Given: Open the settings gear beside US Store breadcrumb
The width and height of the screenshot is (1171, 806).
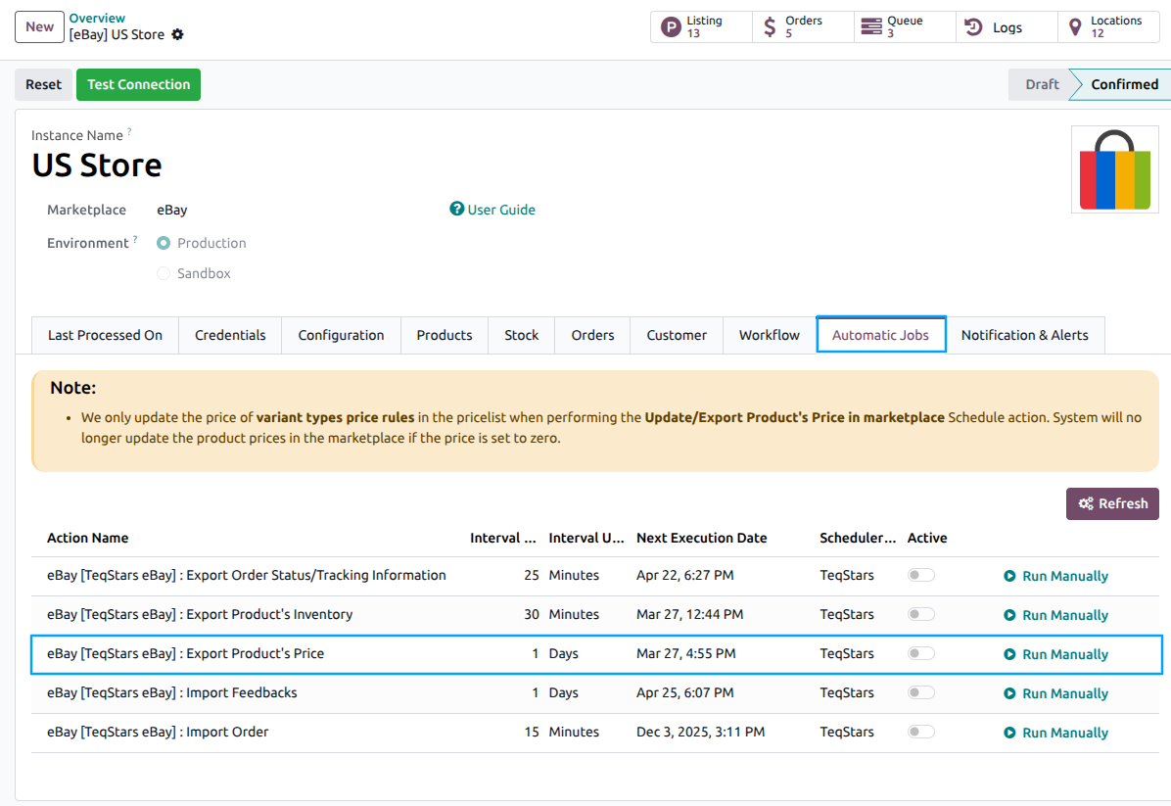Looking at the screenshot, I should pos(177,34).
